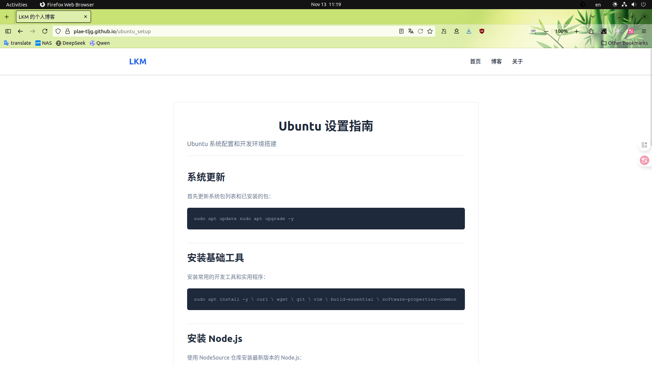Navigate to the 博客 section
The image size is (652, 366).
coord(496,61)
